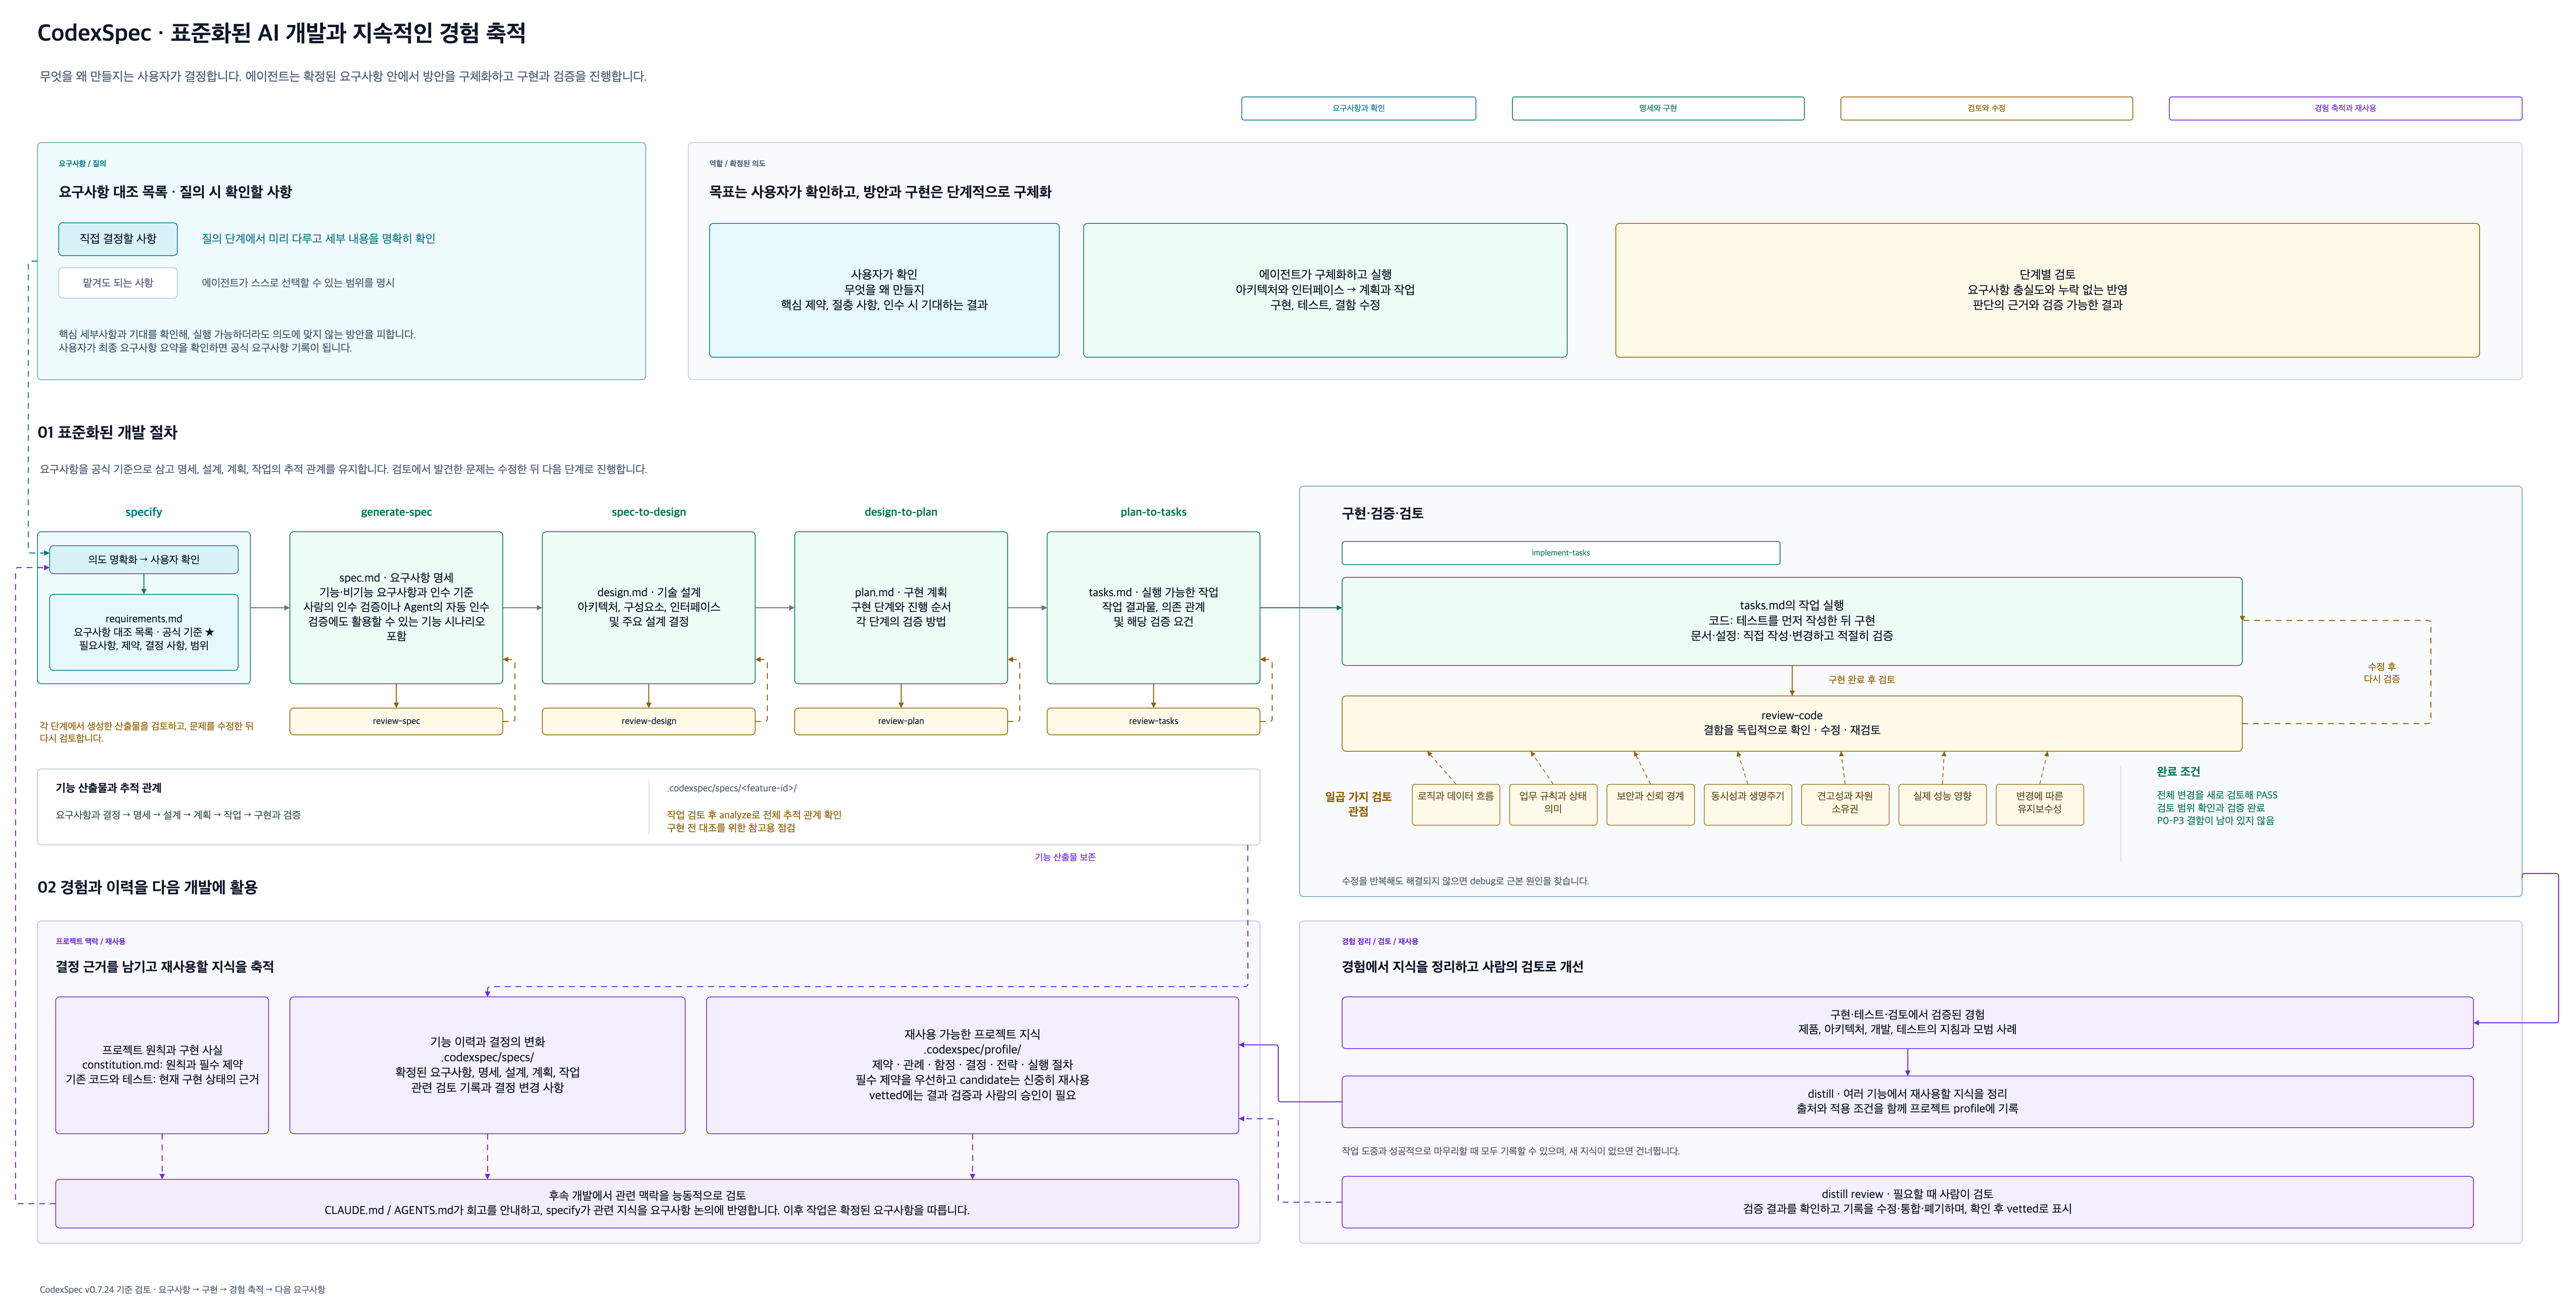Click the 업무 규칙과 상태 의미 box
The height and width of the screenshot is (1314, 2576).
tap(1553, 805)
